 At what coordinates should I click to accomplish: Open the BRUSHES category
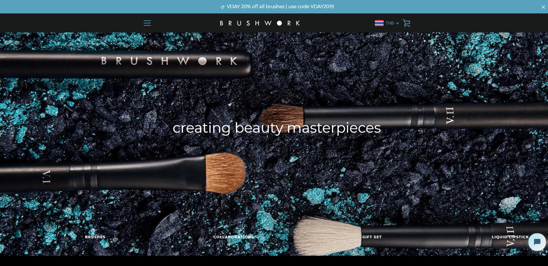(x=95, y=237)
